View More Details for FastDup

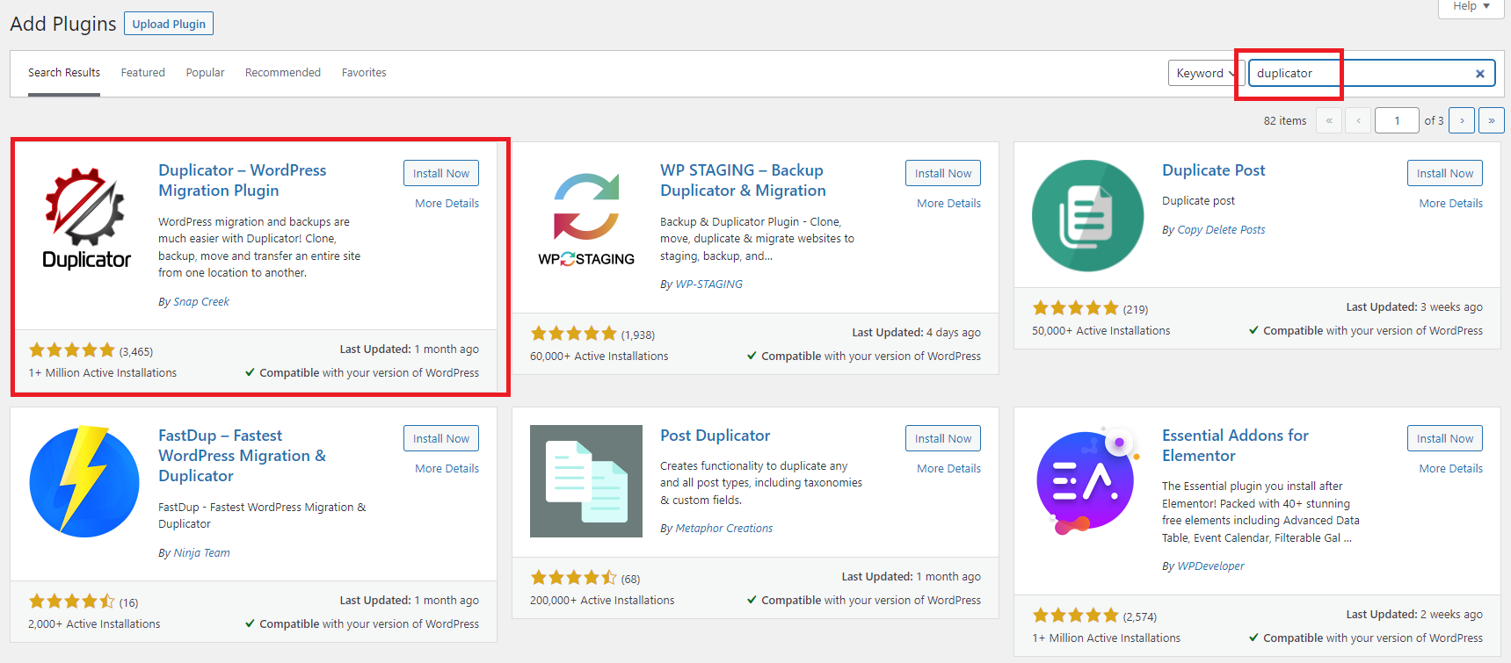447,468
